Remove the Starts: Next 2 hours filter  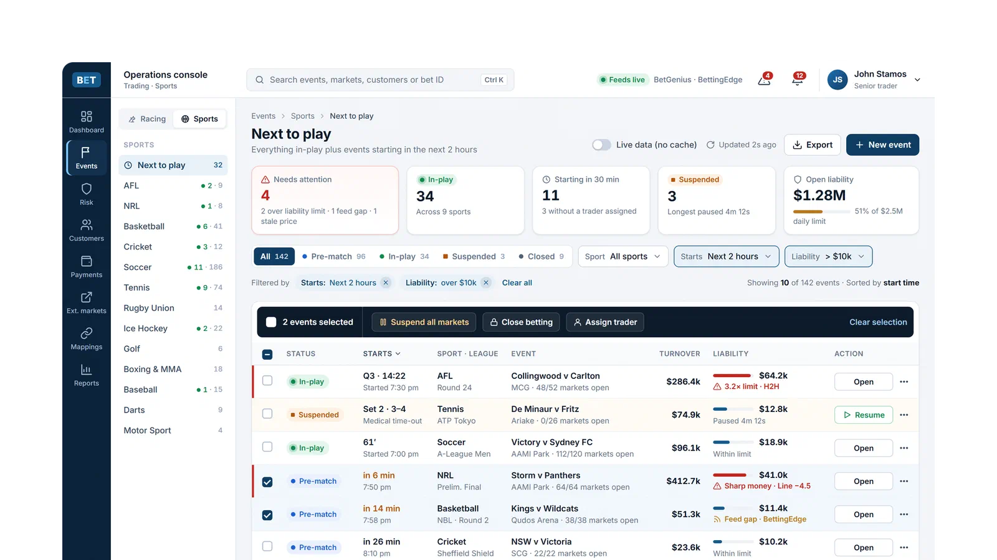click(386, 282)
